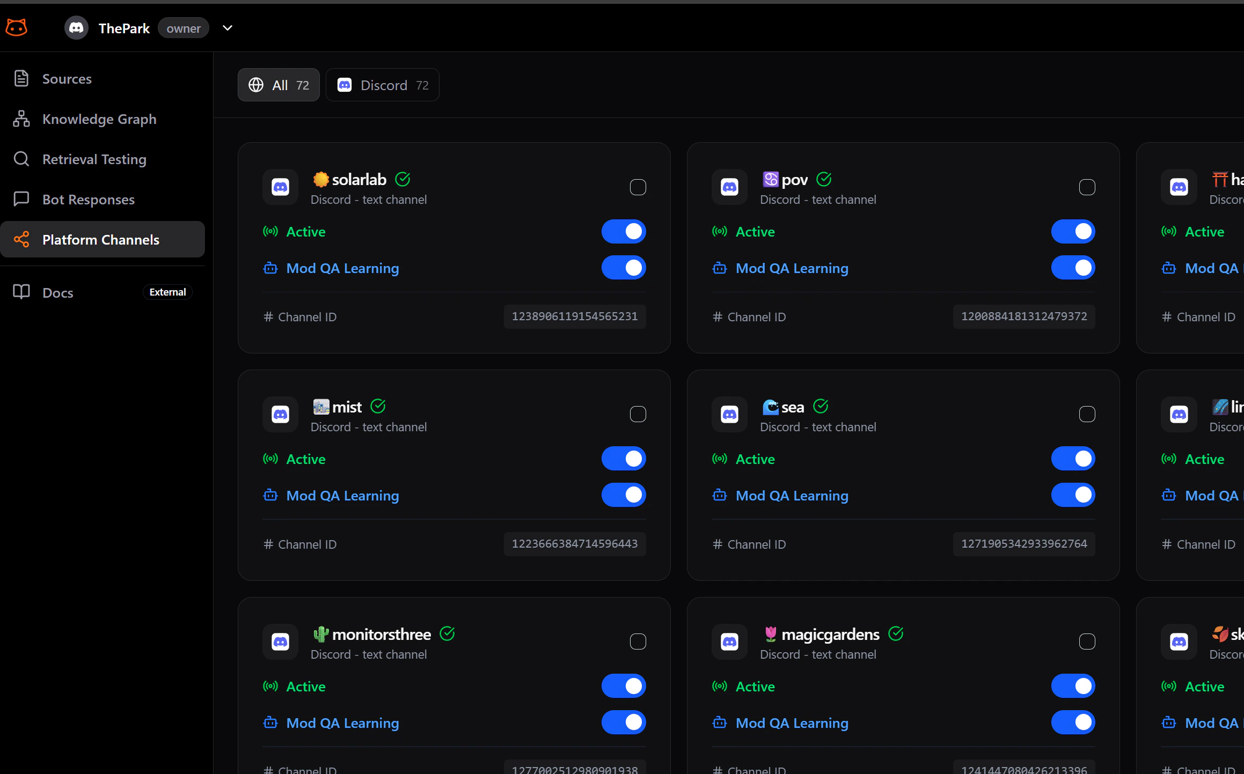Disable the Active toggle for solarlab

[x=623, y=231]
